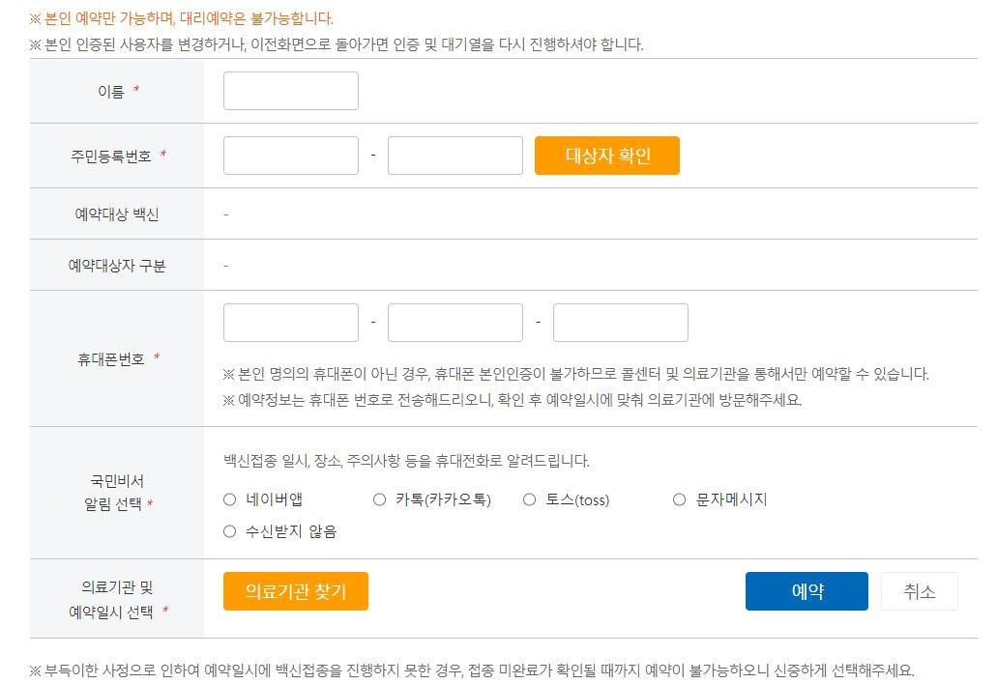Click the orange 대상자 확인 button
The image size is (997, 684).
click(x=607, y=156)
